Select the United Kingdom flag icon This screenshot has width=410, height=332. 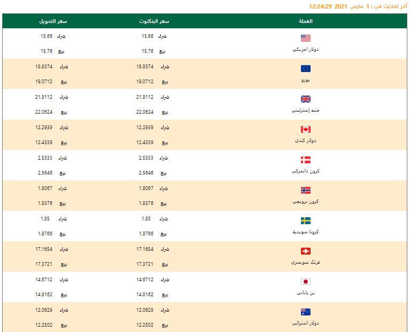(306, 99)
